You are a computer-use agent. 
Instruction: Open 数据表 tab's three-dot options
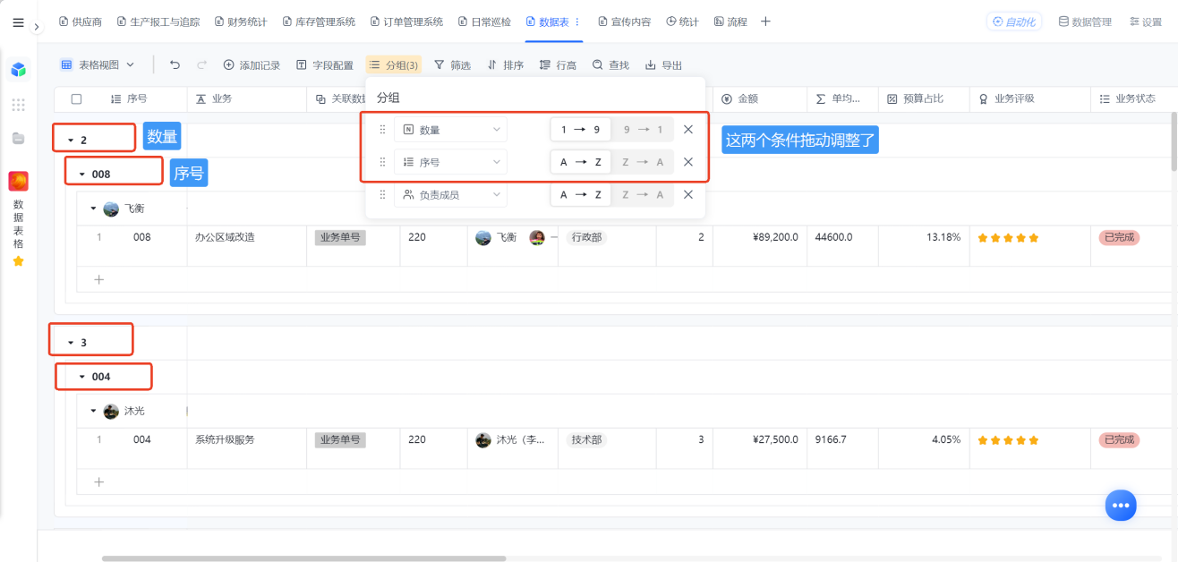577,21
